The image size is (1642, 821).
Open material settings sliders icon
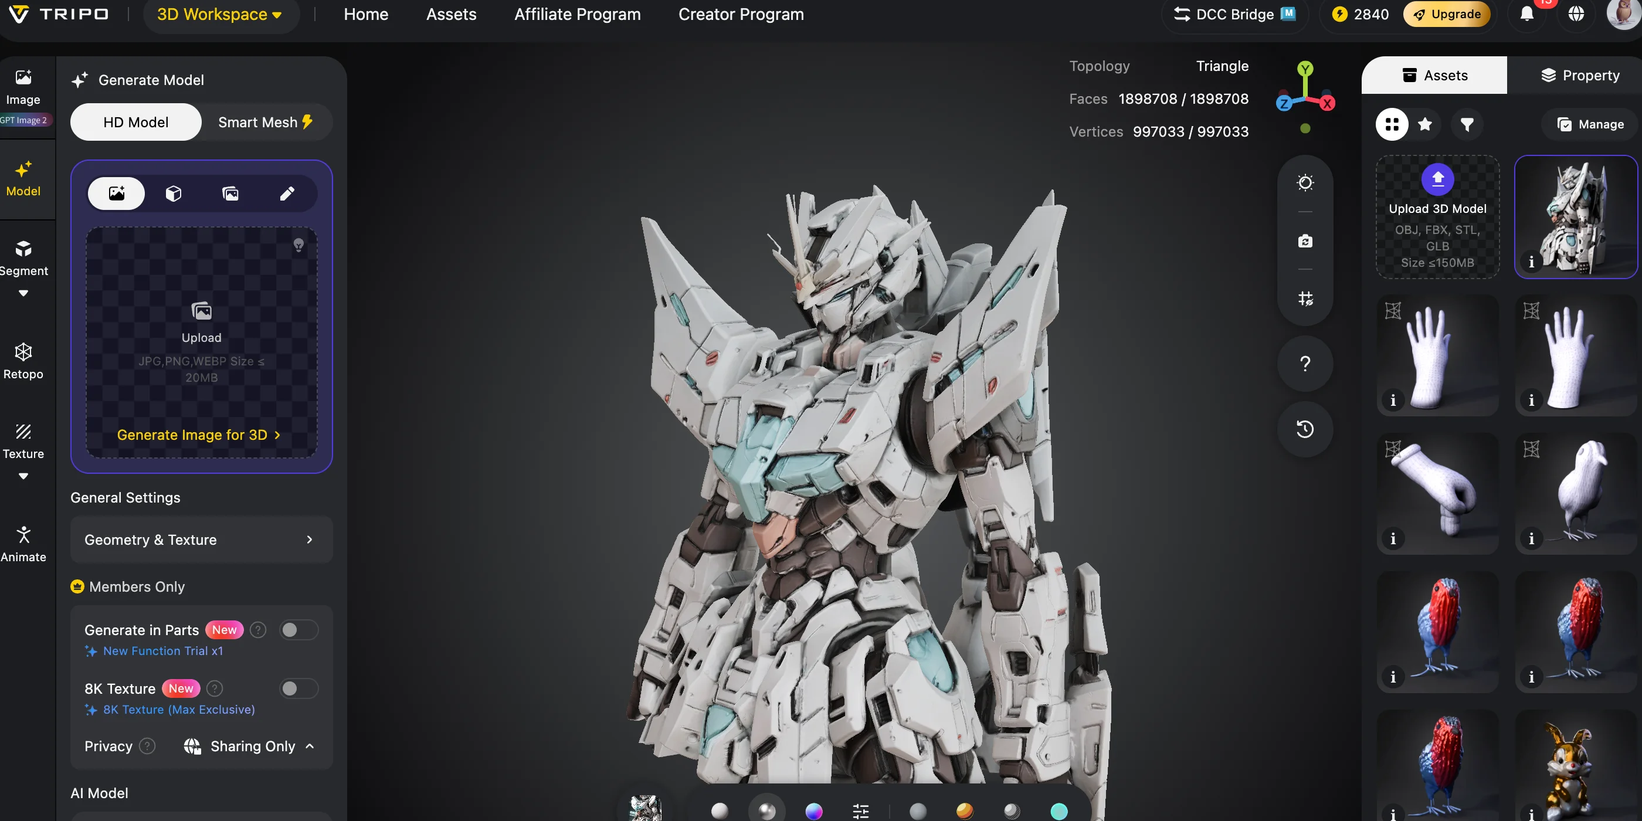pos(860,811)
